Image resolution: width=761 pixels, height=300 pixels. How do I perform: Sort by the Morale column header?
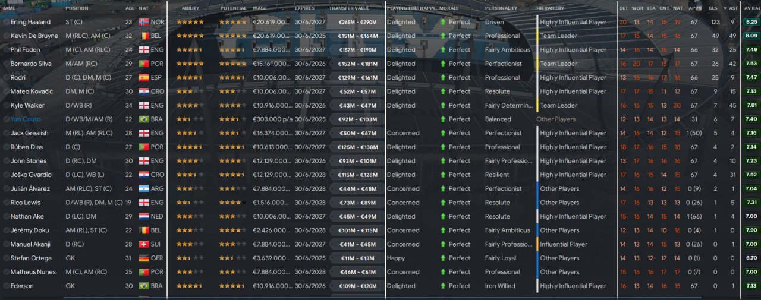pos(449,8)
